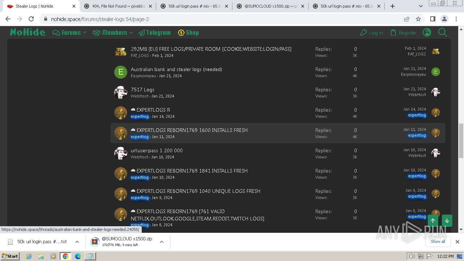The width and height of the screenshot is (464, 261).
Task: Click the page vertical scrollbar thumb
Action: [x=461, y=141]
